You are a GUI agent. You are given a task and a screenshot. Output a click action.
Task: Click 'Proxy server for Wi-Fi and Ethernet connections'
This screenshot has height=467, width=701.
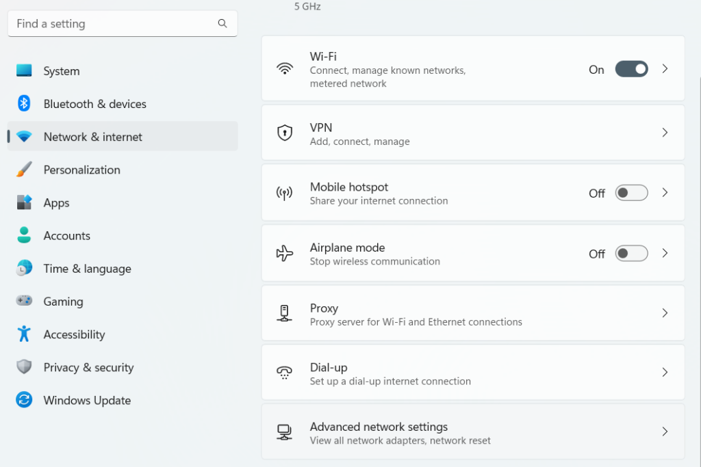pos(416,322)
